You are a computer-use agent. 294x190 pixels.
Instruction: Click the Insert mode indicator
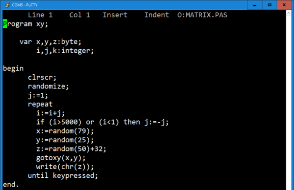(x=115, y=15)
